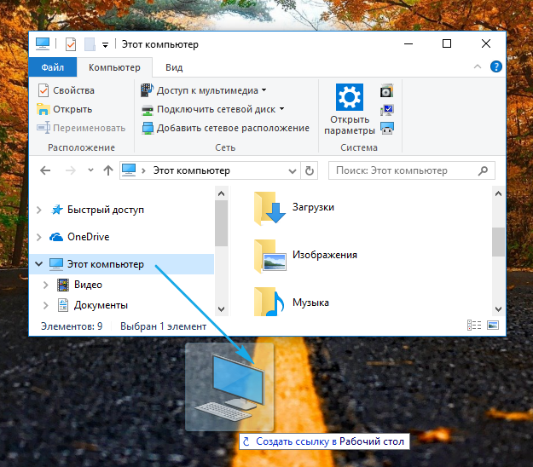Image resolution: width=533 pixels, height=467 pixels.
Task: Click the file list scroll down arrow
Action: pos(498,309)
